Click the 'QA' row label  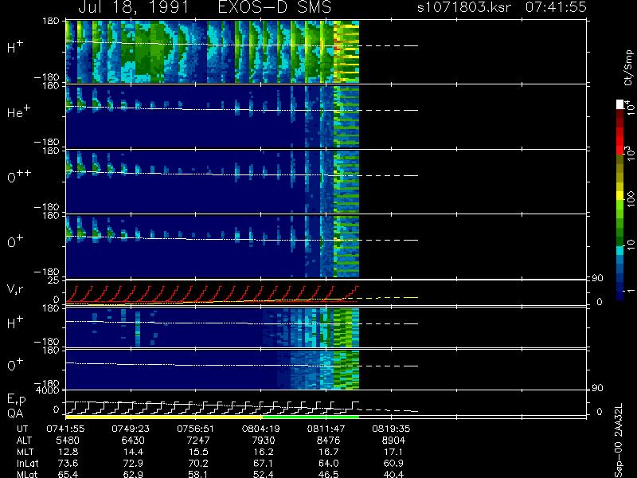coord(15,413)
